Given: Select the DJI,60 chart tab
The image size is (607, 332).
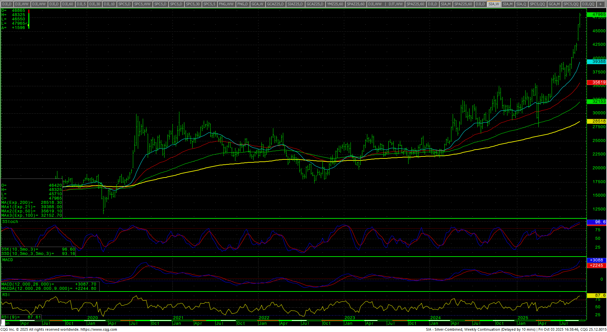Looking at the screenshot, I should point(68,4).
